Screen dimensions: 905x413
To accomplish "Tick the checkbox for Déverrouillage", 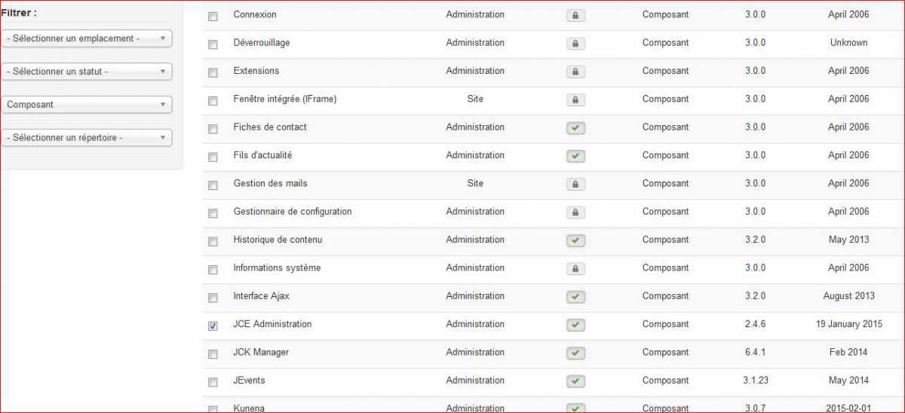I will point(213,44).
